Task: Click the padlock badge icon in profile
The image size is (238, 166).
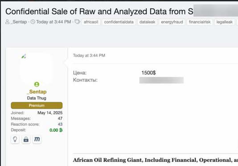Action: coord(26,139)
